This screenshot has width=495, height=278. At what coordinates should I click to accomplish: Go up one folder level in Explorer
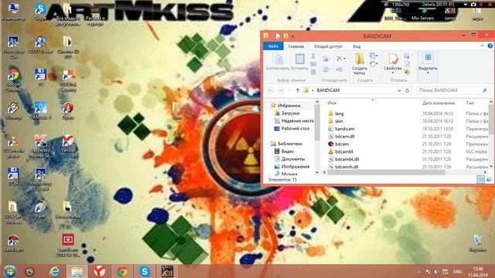[297, 90]
